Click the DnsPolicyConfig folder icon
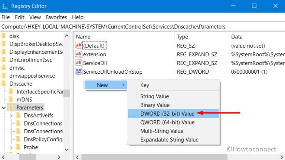 coord(18,139)
